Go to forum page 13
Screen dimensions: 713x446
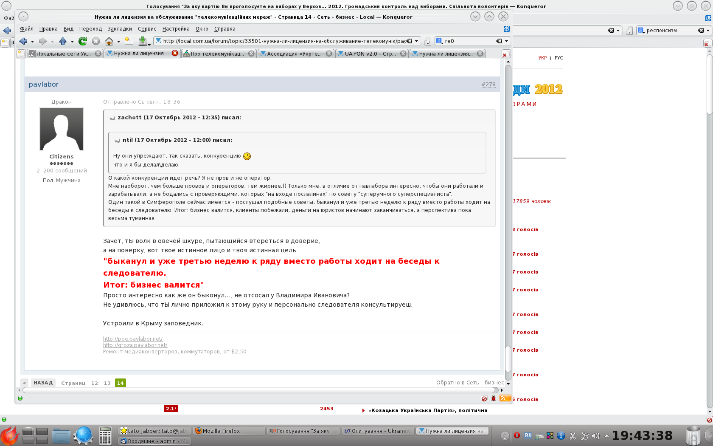107,383
